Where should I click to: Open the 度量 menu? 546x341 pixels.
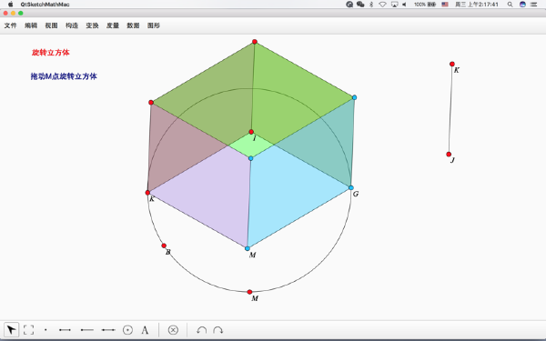[113, 25]
